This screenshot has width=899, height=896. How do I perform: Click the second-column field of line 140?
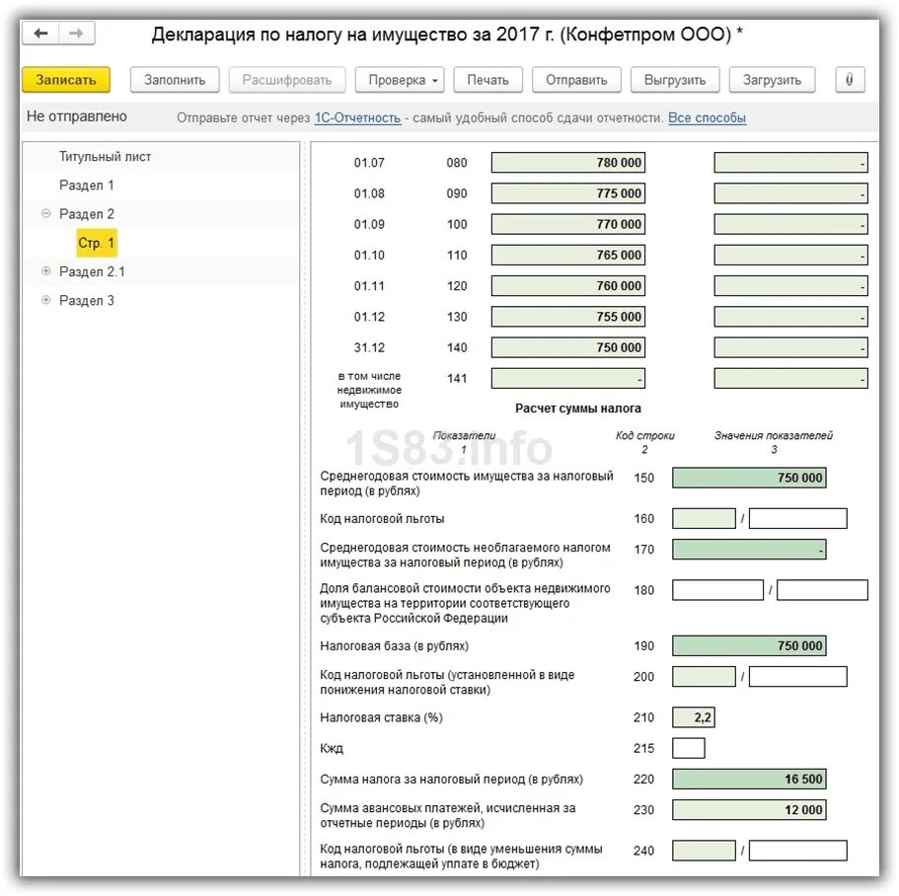tap(790, 347)
